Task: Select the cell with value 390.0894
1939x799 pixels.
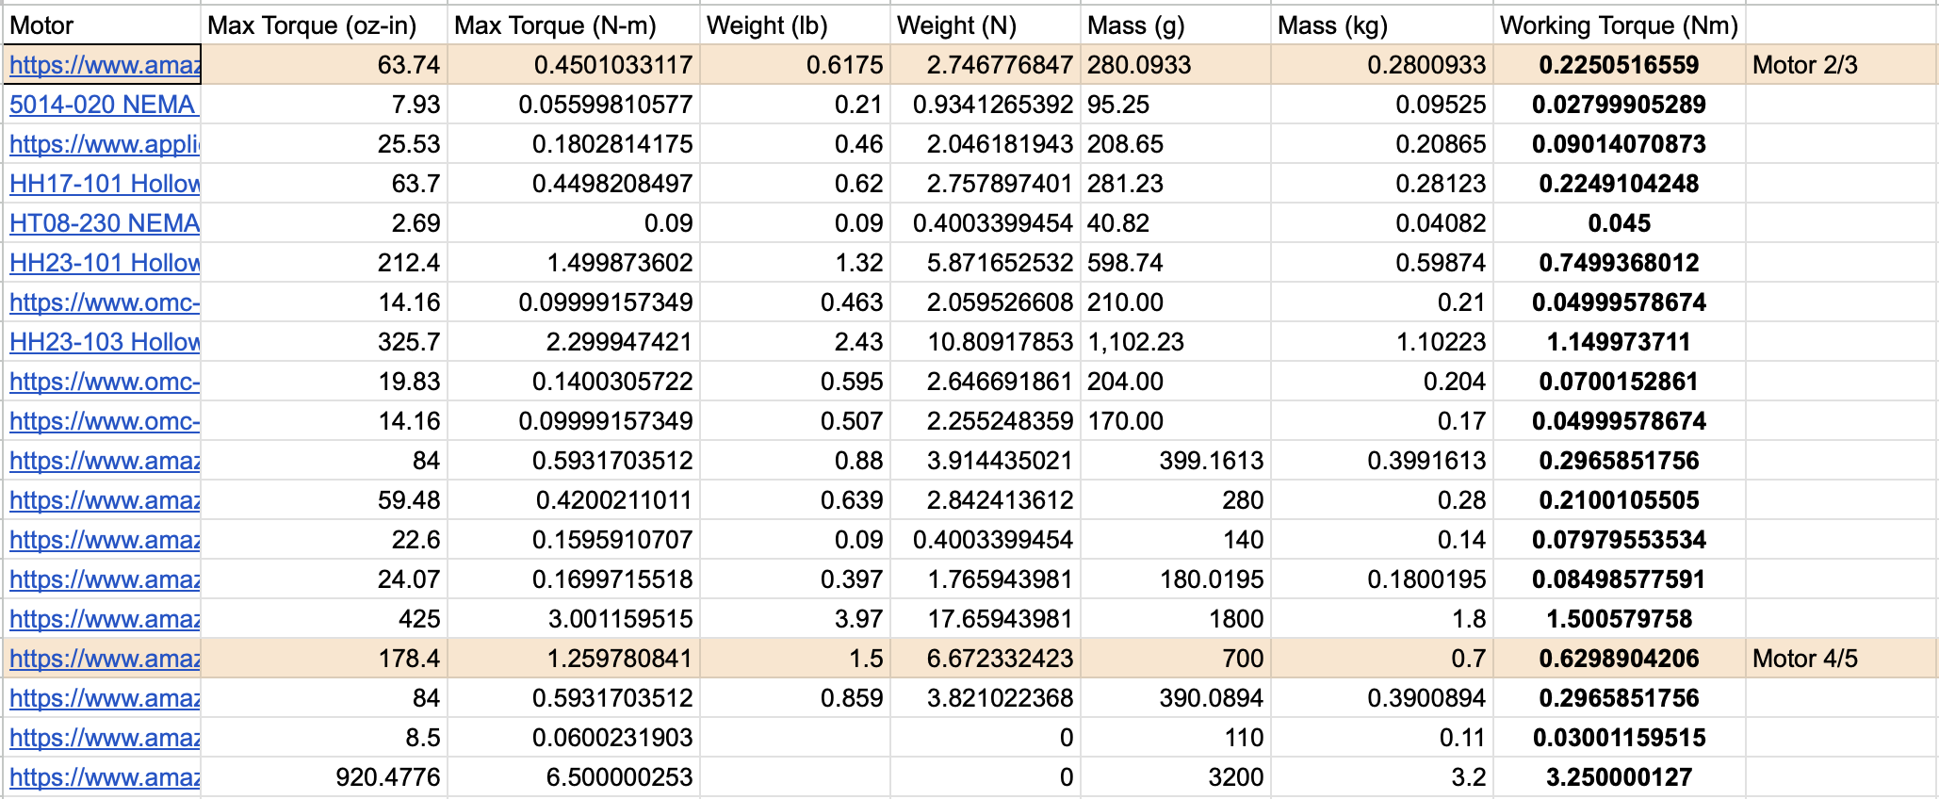Action: tap(1176, 698)
